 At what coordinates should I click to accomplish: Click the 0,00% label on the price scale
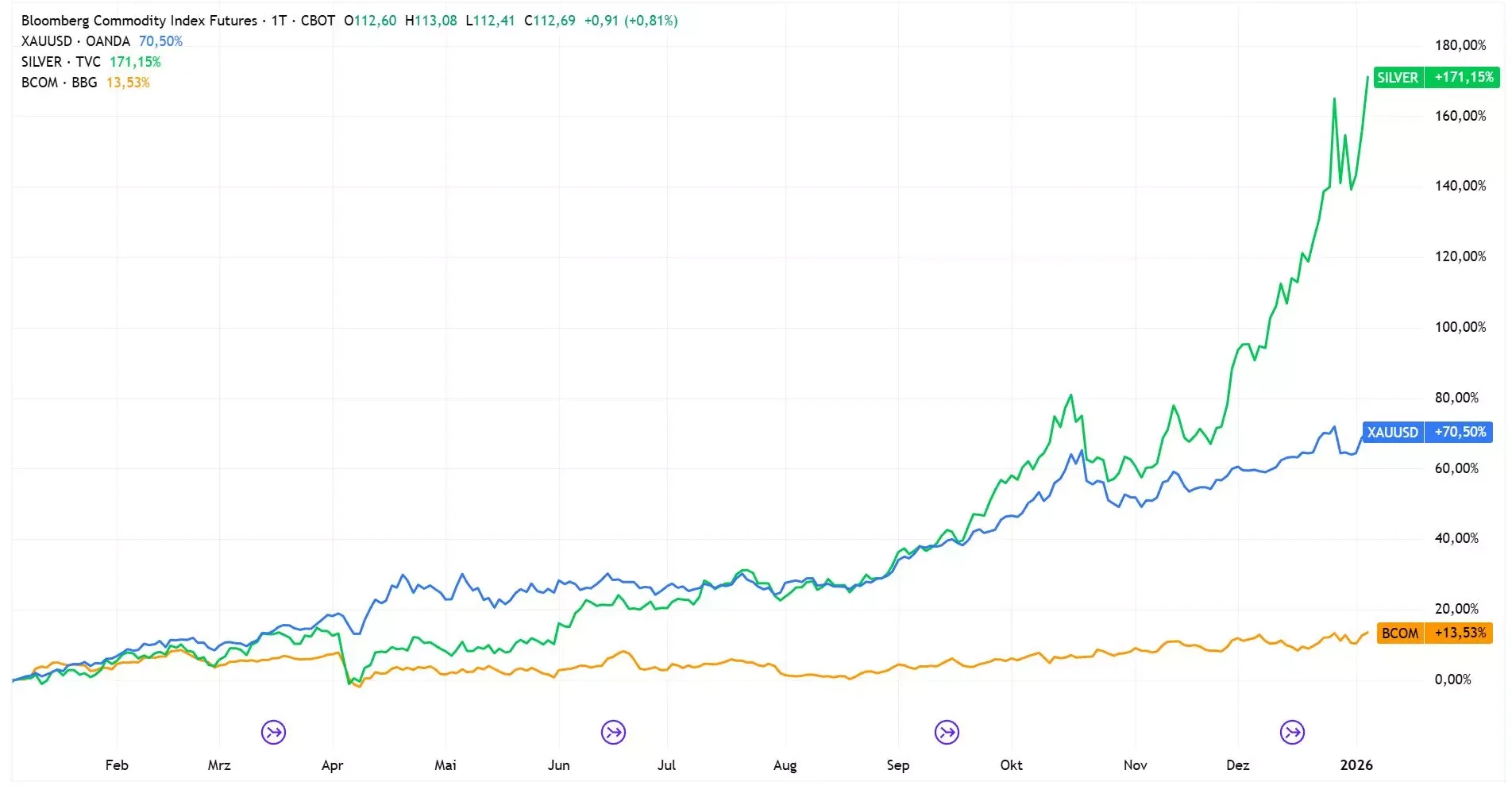[1452, 680]
